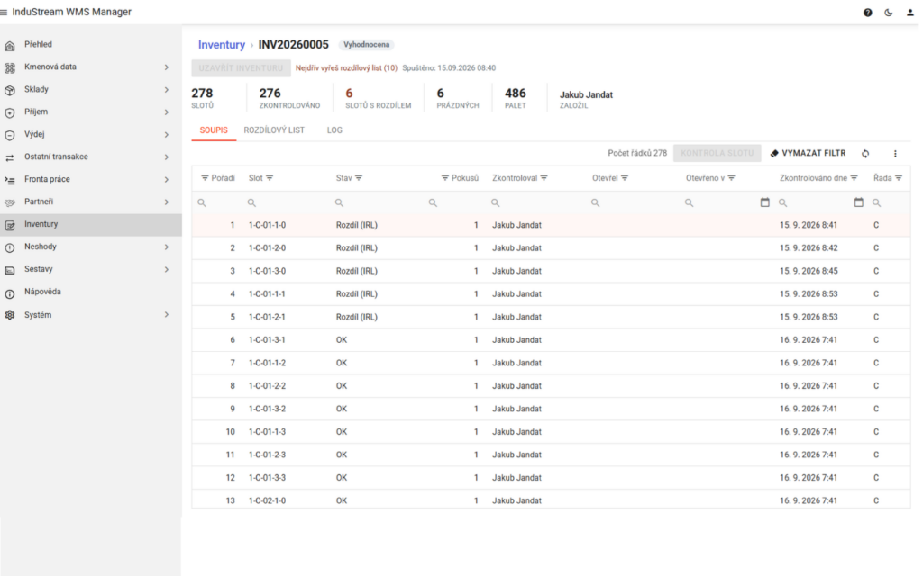The image size is (923, 576).
Task: Open the three-dot more options menu
Action: 895,153
